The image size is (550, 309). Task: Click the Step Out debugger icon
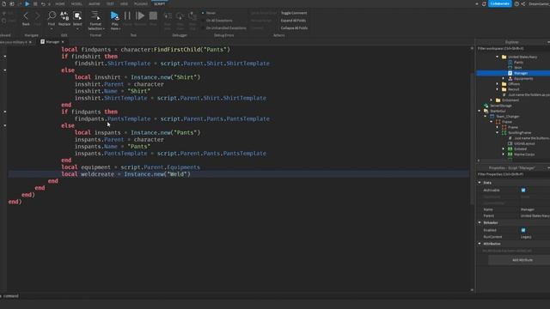tap(192, 16)
